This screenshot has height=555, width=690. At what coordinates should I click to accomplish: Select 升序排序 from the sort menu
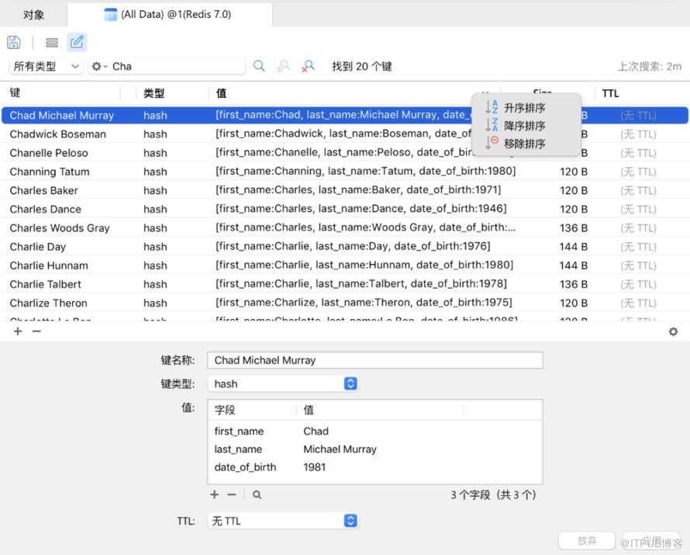[x=524, y=108]
